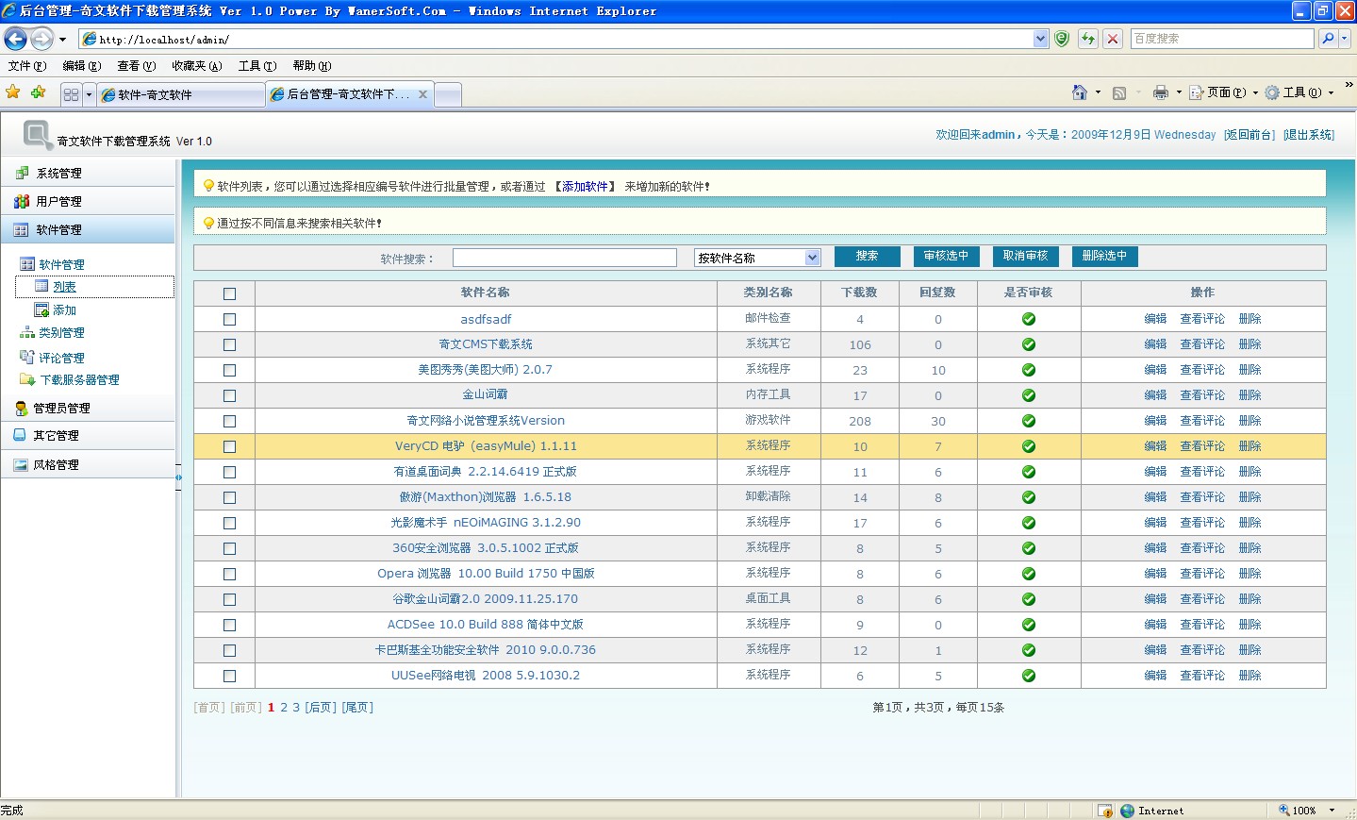Click the Print icon in toolbar
The height and width of the screenshot is (820, 1357).
(x=1161, y=92)
